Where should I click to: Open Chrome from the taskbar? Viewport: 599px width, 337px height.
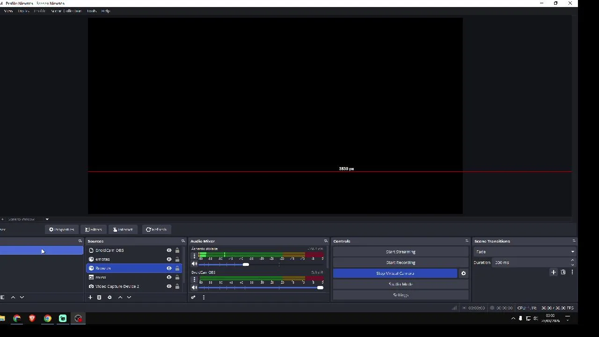(47, 319)
